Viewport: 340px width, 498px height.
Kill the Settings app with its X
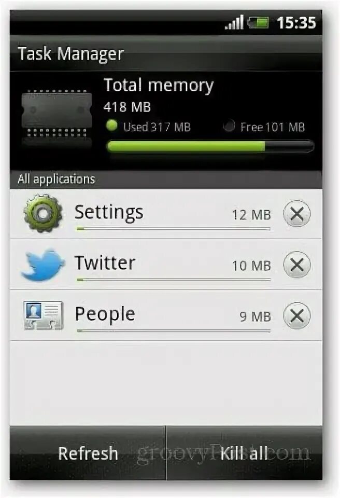pos(297,214)
